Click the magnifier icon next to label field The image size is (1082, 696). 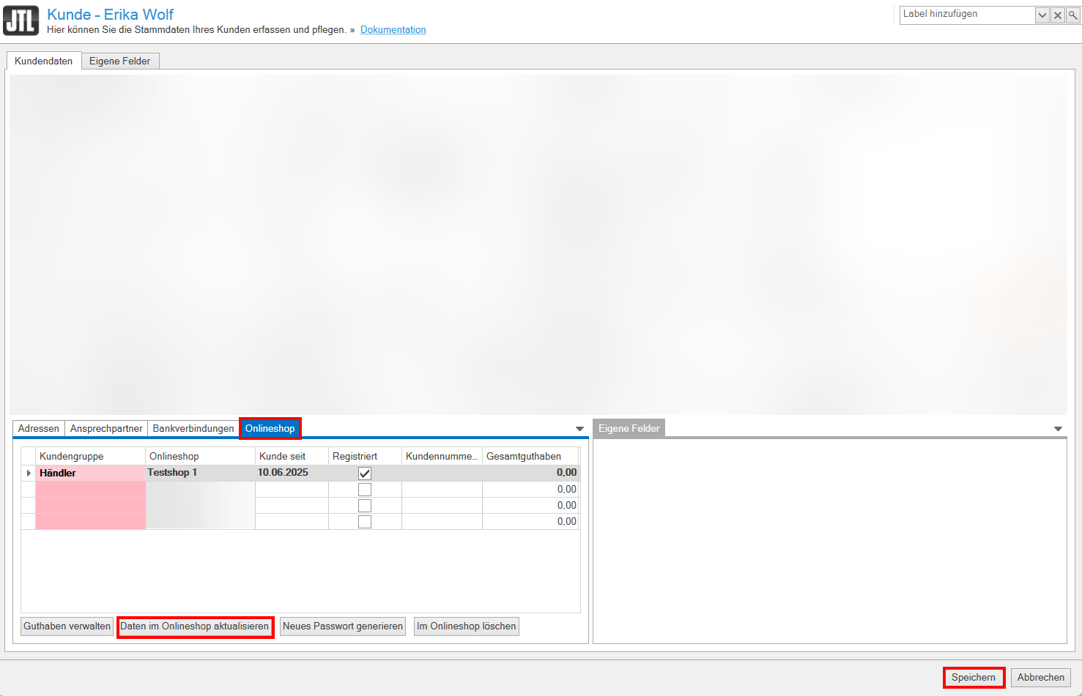(x=1073, y=15)
